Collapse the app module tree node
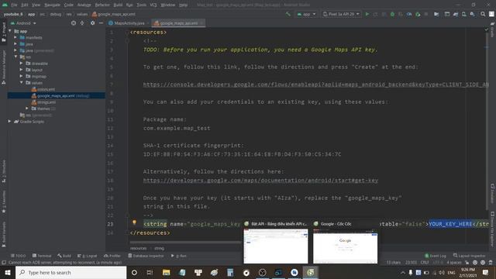Viewport: 496px width, 279px height. tap(10, 31)
